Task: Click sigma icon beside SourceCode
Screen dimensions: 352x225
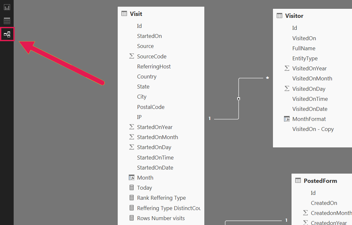Action: [131, 56]
